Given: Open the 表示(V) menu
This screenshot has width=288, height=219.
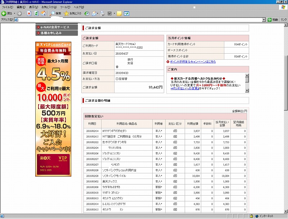Looking at the screenshot, I should [x=33, y=7].
